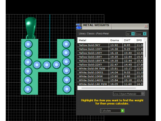The width and height of the screenshot is (161, 121).
Task: Select the White Gold:14KX1 row
Action: pyautogui.click(x=110, y=80)
